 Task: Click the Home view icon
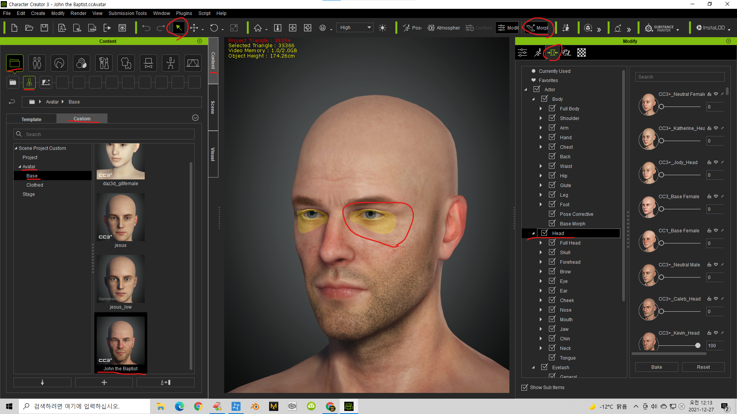258,28
